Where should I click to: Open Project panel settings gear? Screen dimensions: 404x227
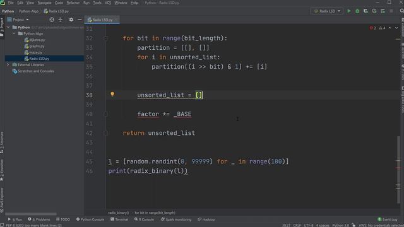coord(71,20)
